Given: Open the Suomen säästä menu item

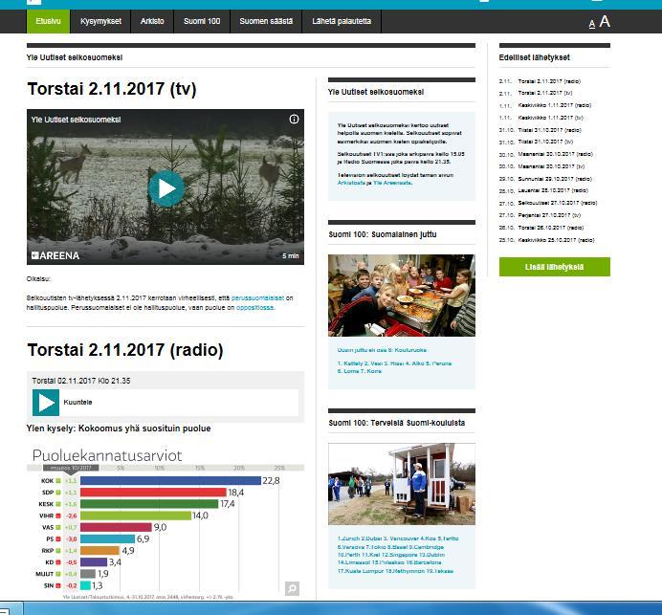Looking at the screenshot, I should pyautogui.click(x=266, y=21).
